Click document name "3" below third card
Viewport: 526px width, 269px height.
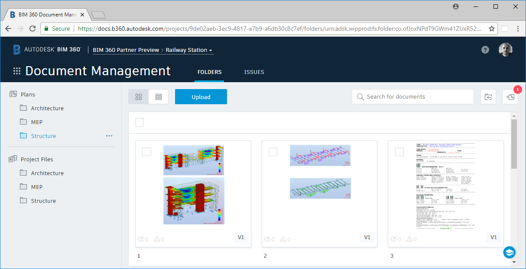(x=392, y=256)
